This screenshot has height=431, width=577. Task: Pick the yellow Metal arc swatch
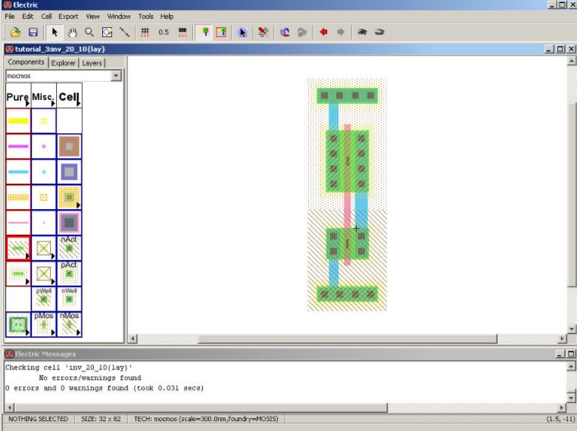18,120
